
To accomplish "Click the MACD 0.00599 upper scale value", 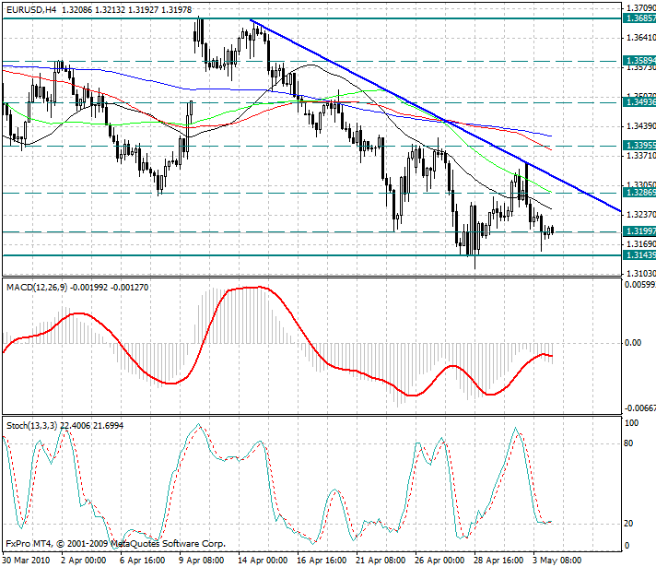I will (640, 285).
